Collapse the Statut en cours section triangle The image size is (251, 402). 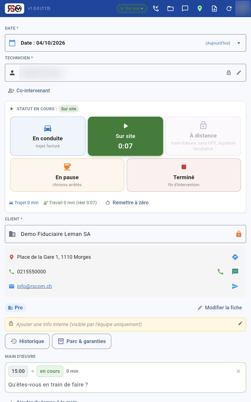tap(12, 109)
